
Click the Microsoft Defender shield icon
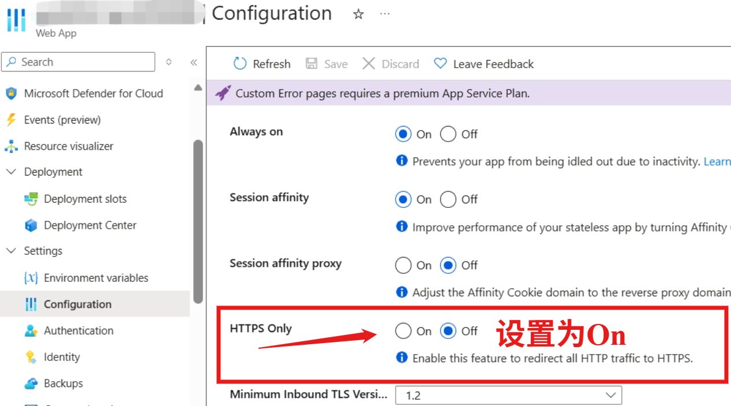(11, 93)
